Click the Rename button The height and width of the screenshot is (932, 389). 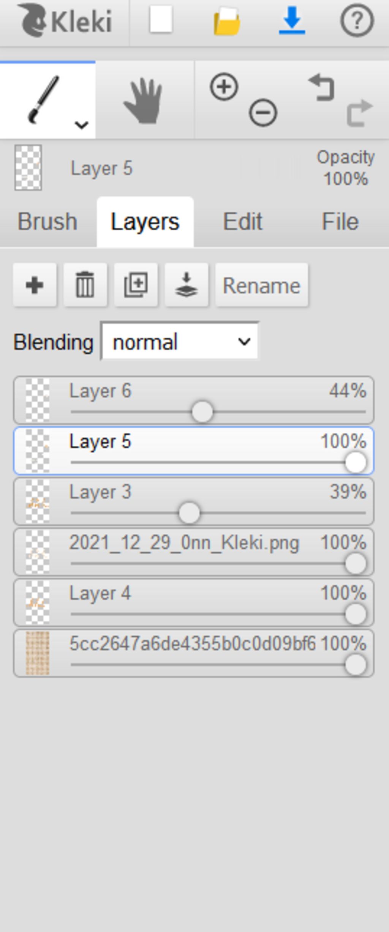click(262, 285)
